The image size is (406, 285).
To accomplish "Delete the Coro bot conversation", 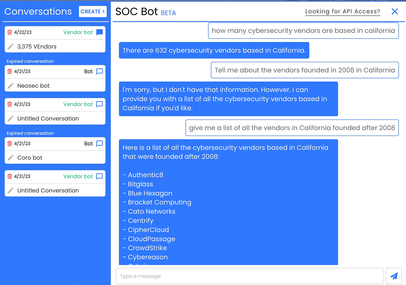I will (x=10, y=143).
